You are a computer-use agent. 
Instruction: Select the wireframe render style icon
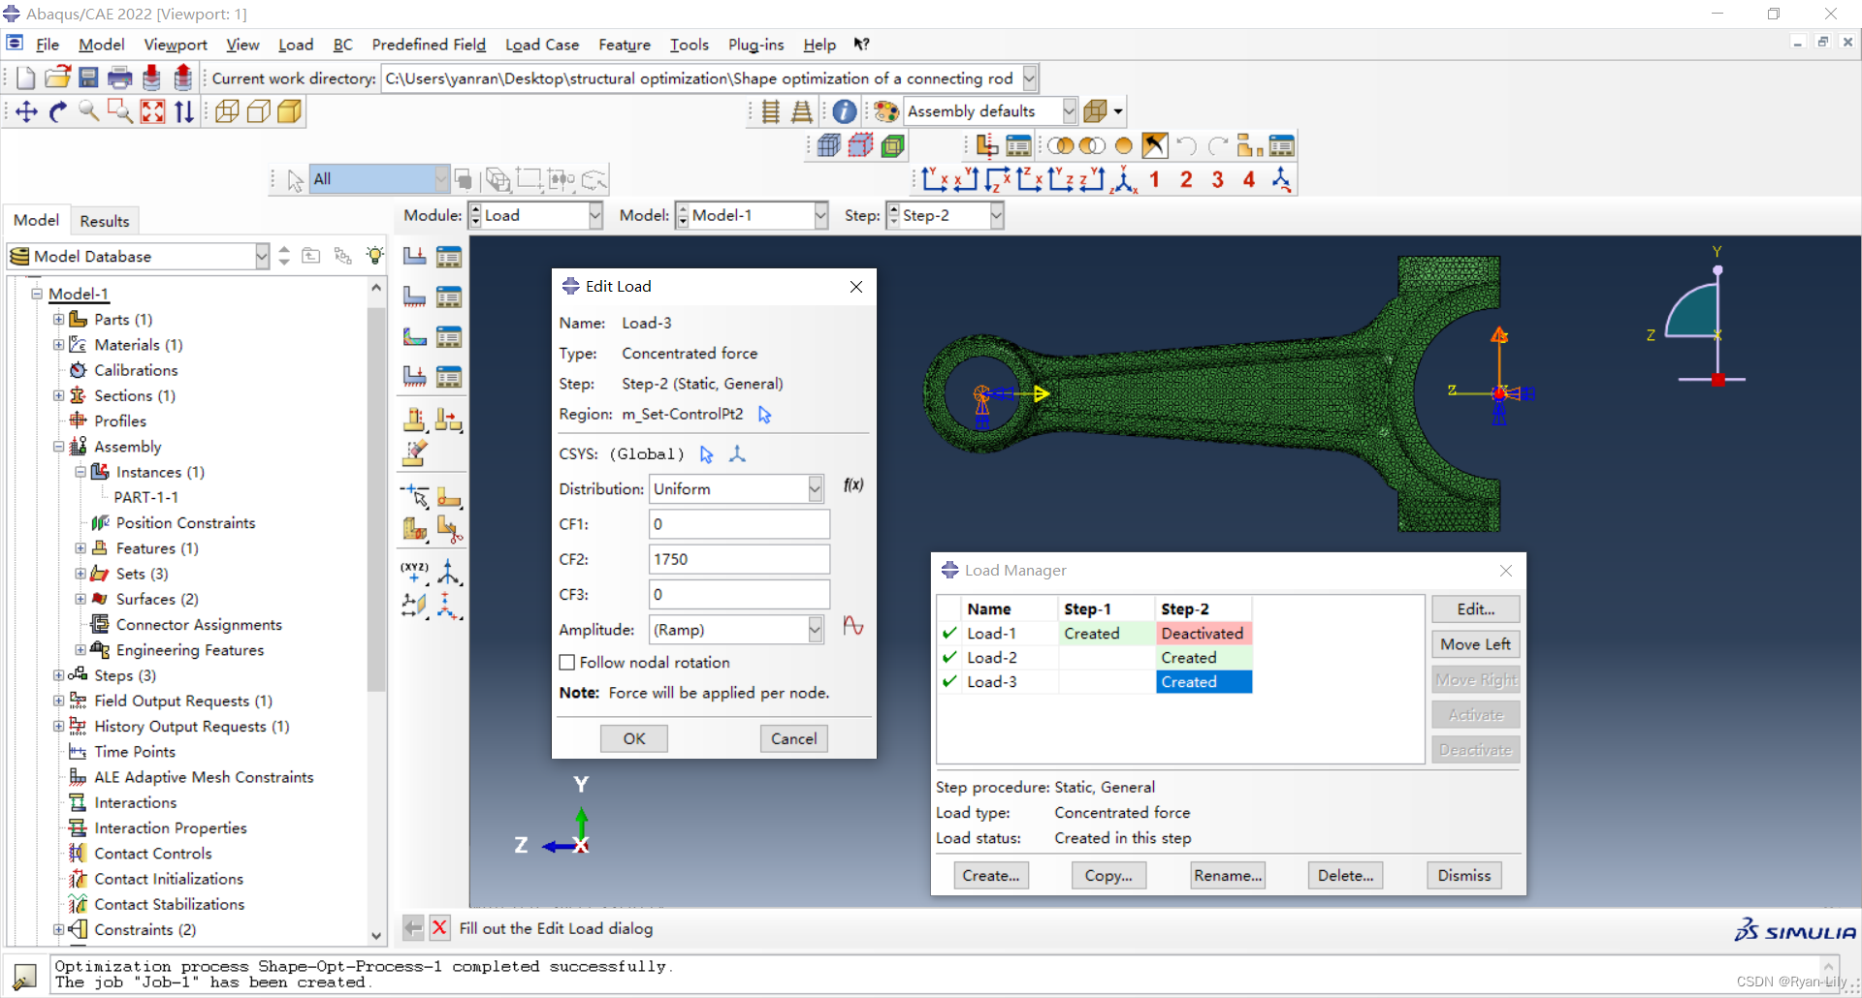(227, 112)
